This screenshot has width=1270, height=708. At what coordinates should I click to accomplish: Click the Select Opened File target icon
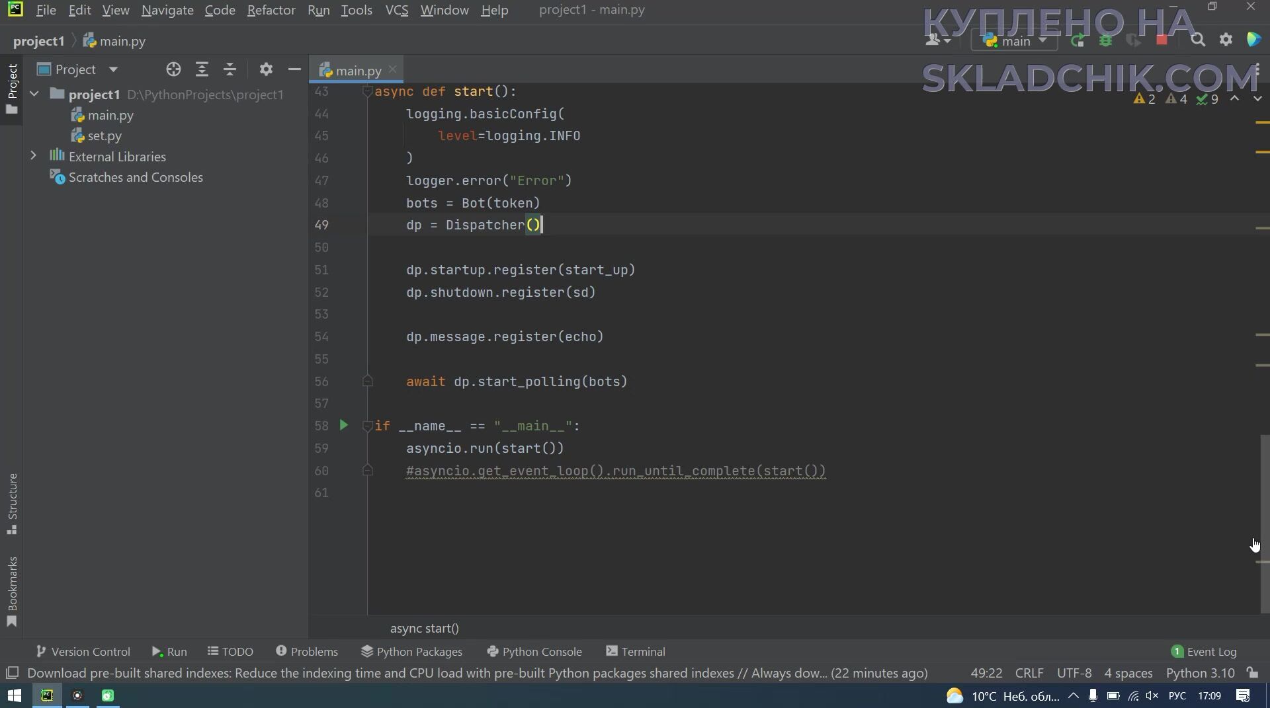point(173,69)
